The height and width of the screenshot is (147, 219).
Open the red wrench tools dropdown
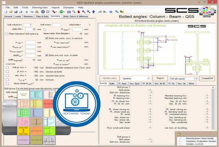[54, 12]
